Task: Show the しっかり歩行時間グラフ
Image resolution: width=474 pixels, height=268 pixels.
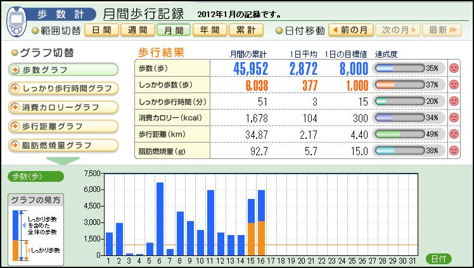Action: coord(63,89)
